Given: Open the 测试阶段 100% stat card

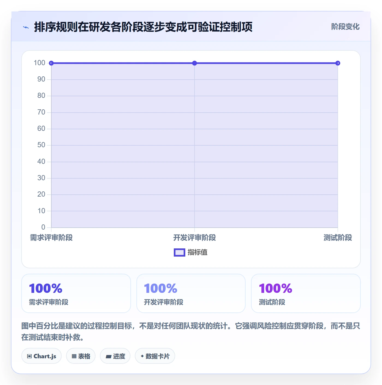Looking at the screenshot, I should (x=306, y=293).
